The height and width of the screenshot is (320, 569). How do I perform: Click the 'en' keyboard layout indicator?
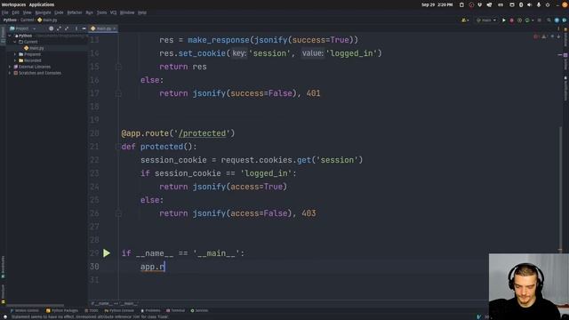501,4
